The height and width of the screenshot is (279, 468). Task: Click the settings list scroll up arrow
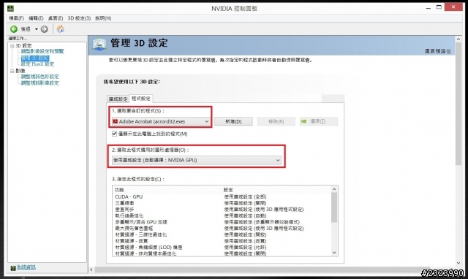[334, 189]
